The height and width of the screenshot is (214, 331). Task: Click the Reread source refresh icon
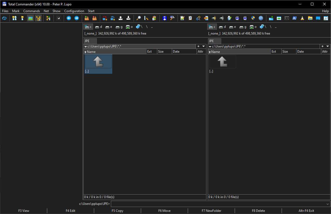click(x=4, y=18)
